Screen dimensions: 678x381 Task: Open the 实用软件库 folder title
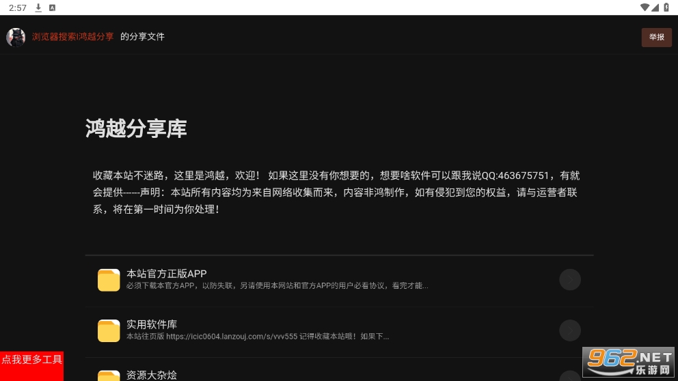(x=152, y=324)
